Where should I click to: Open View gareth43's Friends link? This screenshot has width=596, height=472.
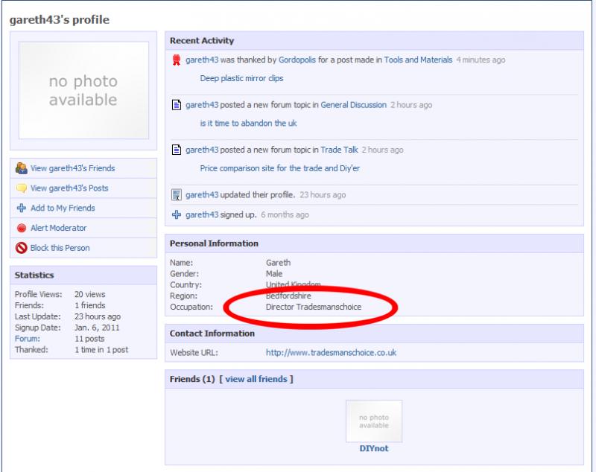point(72,168)
